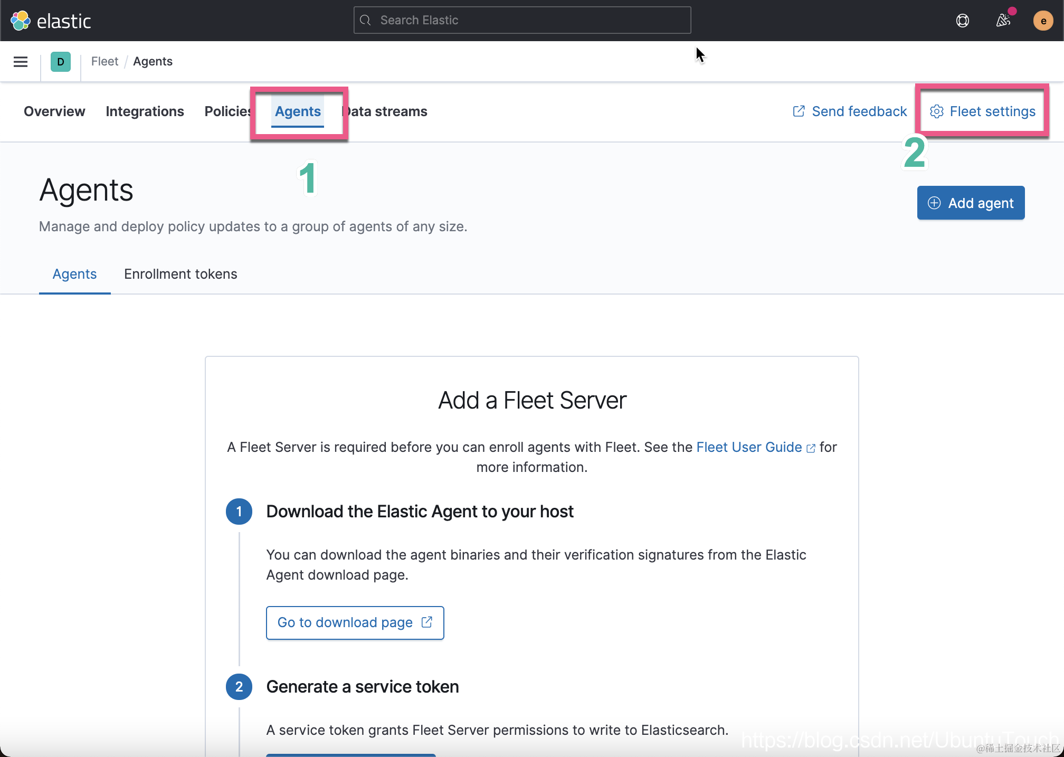Click the plus icon in Add agent

[x=934, y=203]
